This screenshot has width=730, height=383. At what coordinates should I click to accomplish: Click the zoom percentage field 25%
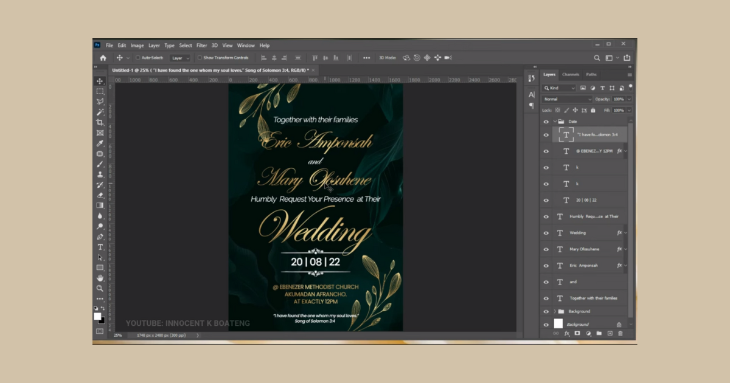point(117,336)
